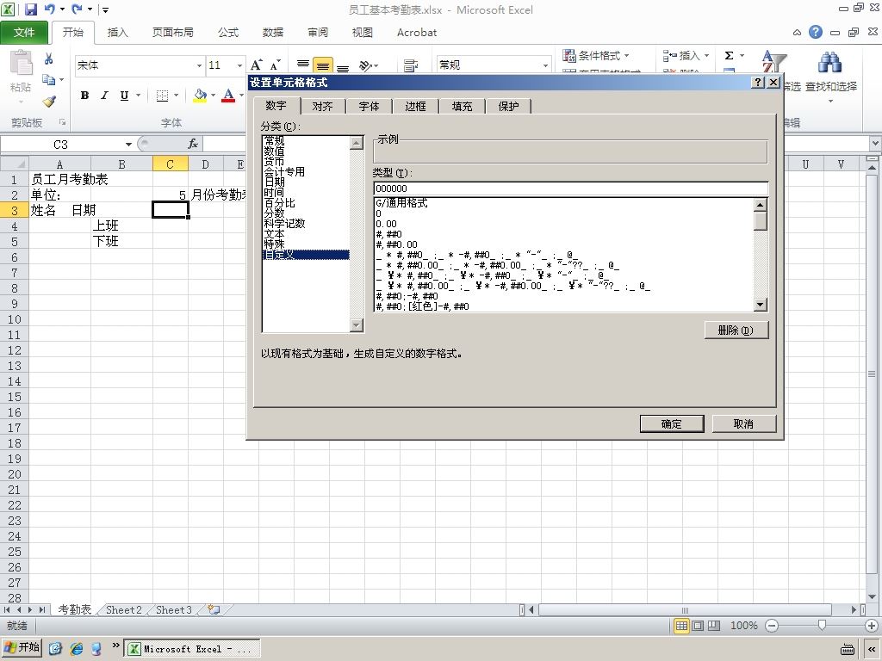Click the Save icon in quick access toolbar
This screenshot has height=661, width=882.
coord(30,9)
